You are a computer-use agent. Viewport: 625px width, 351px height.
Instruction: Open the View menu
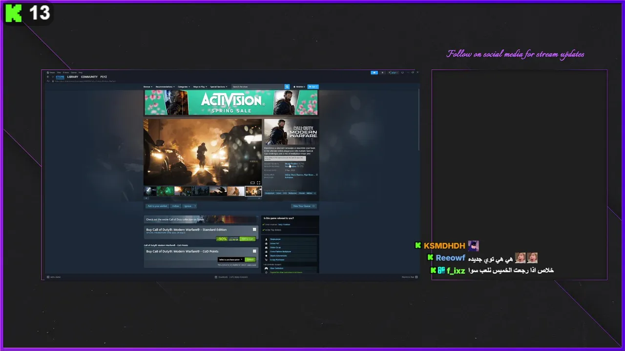coord(59,73)
